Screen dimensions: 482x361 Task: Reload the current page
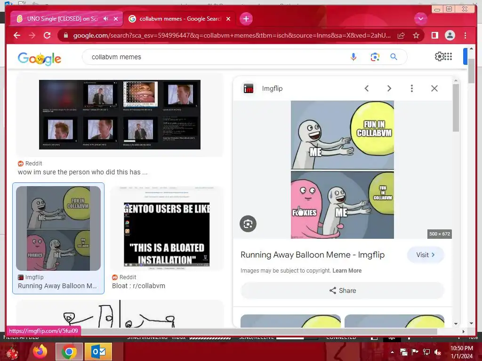coord(47,35)
